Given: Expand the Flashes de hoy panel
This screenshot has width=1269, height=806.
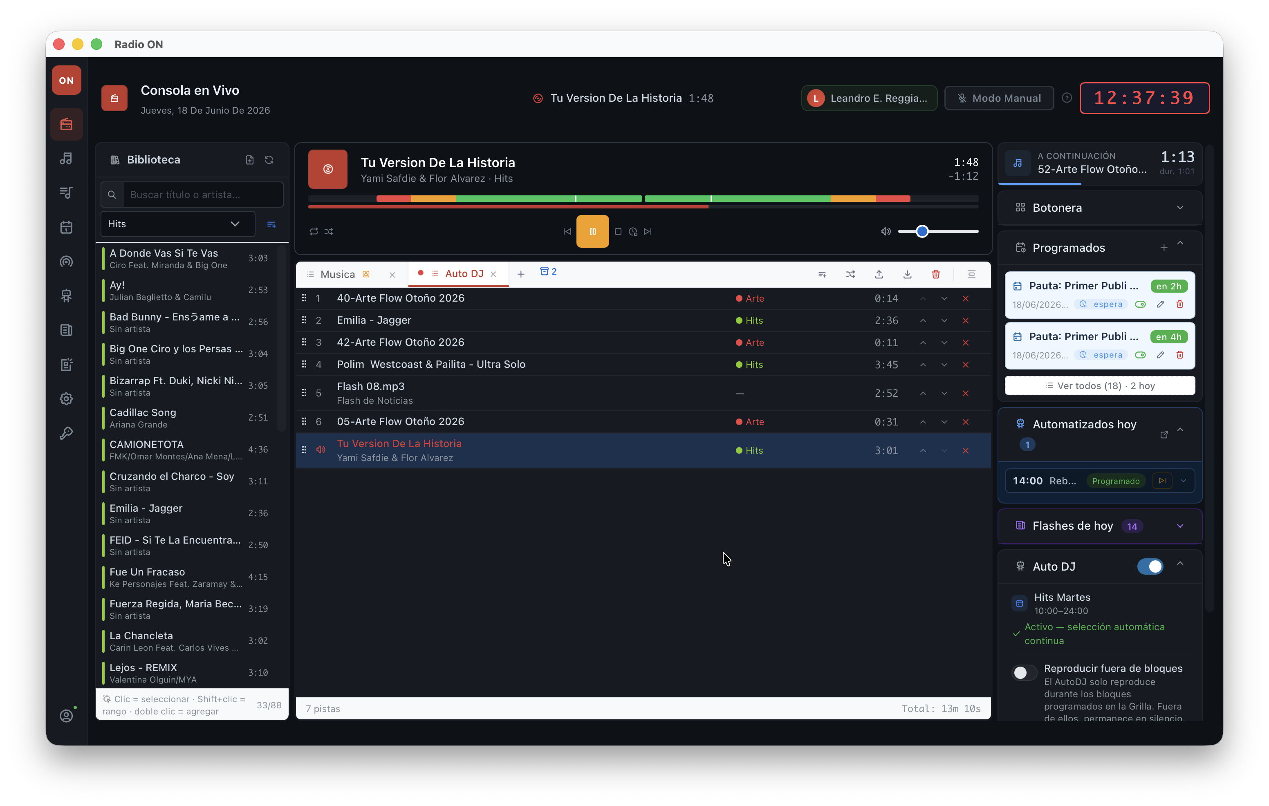Looking at the screenshot, I should tap(1180, 526).
